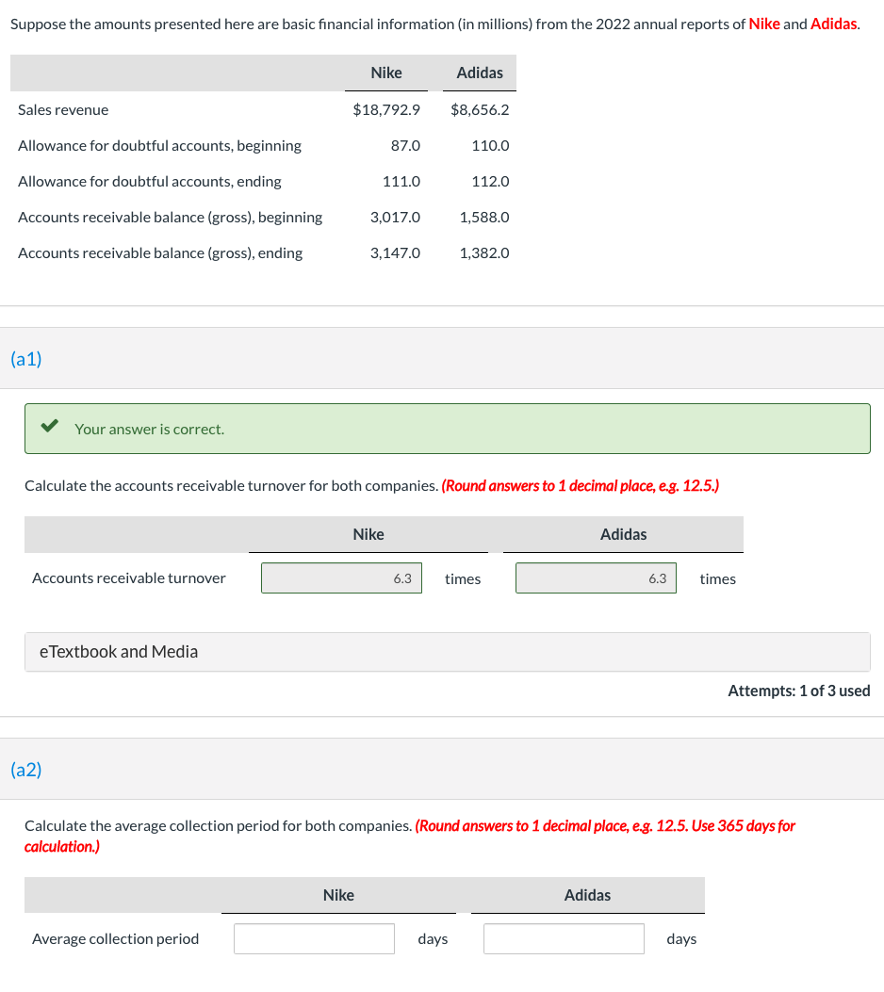Viewport: 884px width, 992px height.
Task: Click the 'Average collection period' row label
Action: coord(115,939)
